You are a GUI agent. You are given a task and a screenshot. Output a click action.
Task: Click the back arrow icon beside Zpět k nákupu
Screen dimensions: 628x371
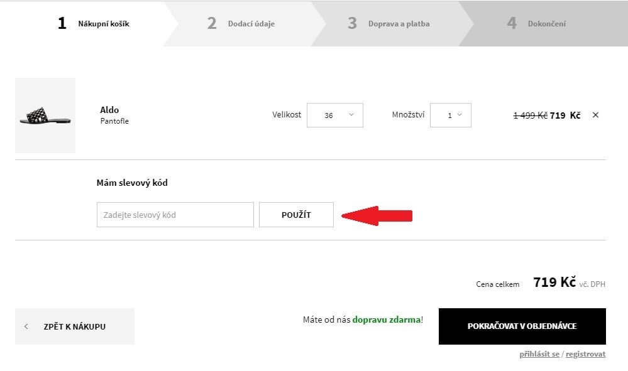pyautogui.click(x=26, y=326)
